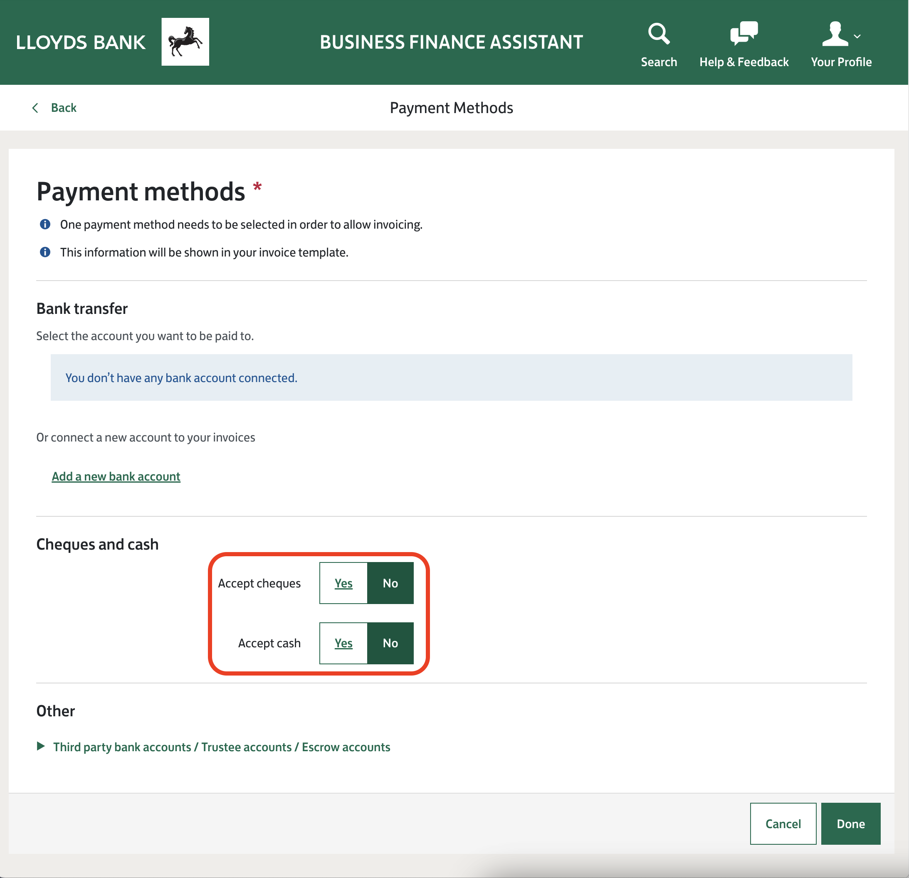The width and height of the screenshot is (909, 878).
Task: Click the Back chevron arrow icon
Action: pos(35,108)
